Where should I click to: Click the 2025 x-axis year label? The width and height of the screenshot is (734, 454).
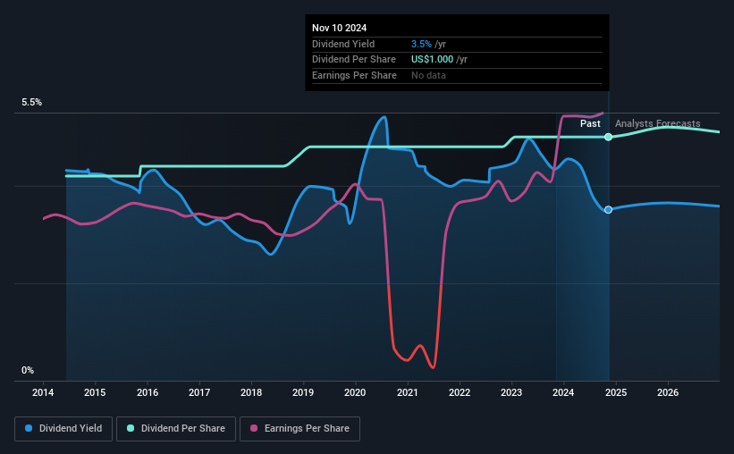[616, 392]
